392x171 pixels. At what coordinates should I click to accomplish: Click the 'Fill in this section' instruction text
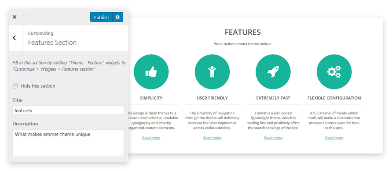pyautogui.click(x=69, y=66)
